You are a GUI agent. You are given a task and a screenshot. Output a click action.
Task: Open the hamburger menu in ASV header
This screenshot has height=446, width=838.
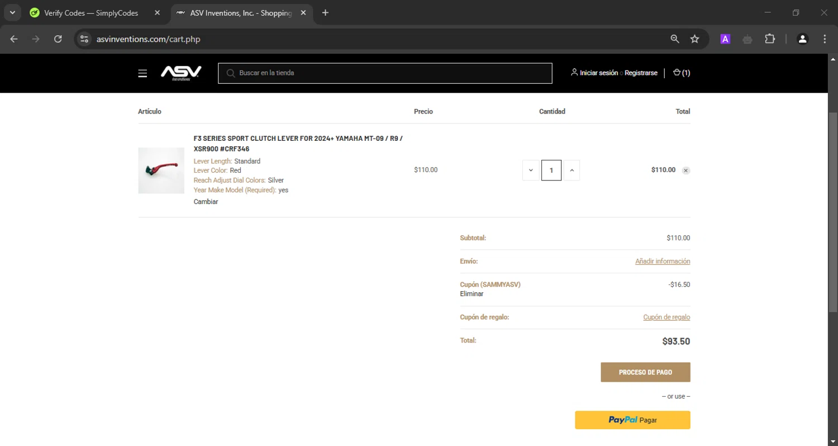point(142,73)
